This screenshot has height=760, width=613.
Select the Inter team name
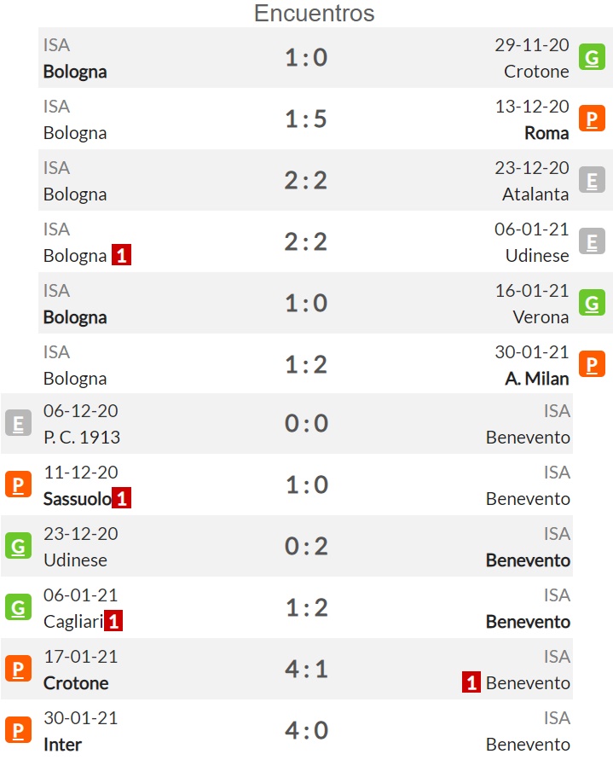click(62, 744)
